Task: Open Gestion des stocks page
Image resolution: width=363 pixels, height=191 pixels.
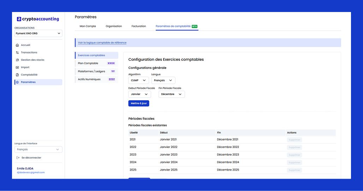Action: (38, 60)
